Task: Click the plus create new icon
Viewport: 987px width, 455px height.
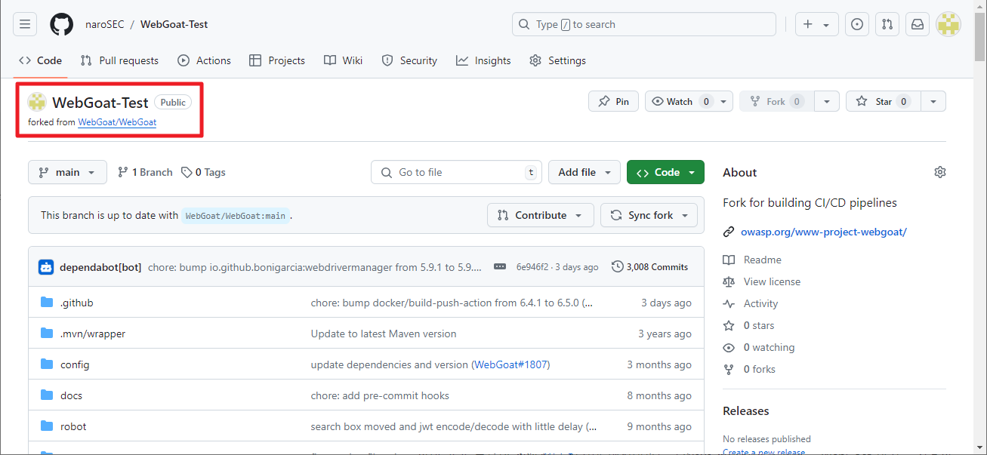Action: [x=808, y=24]
